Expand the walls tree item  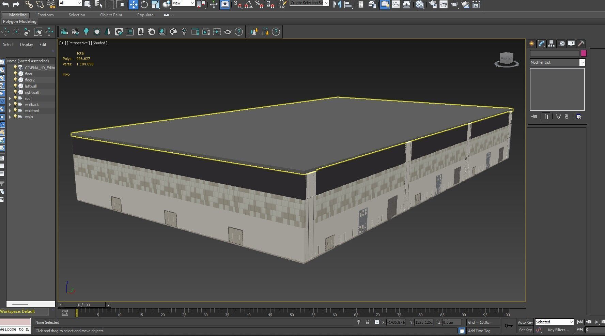pos(10,117)
